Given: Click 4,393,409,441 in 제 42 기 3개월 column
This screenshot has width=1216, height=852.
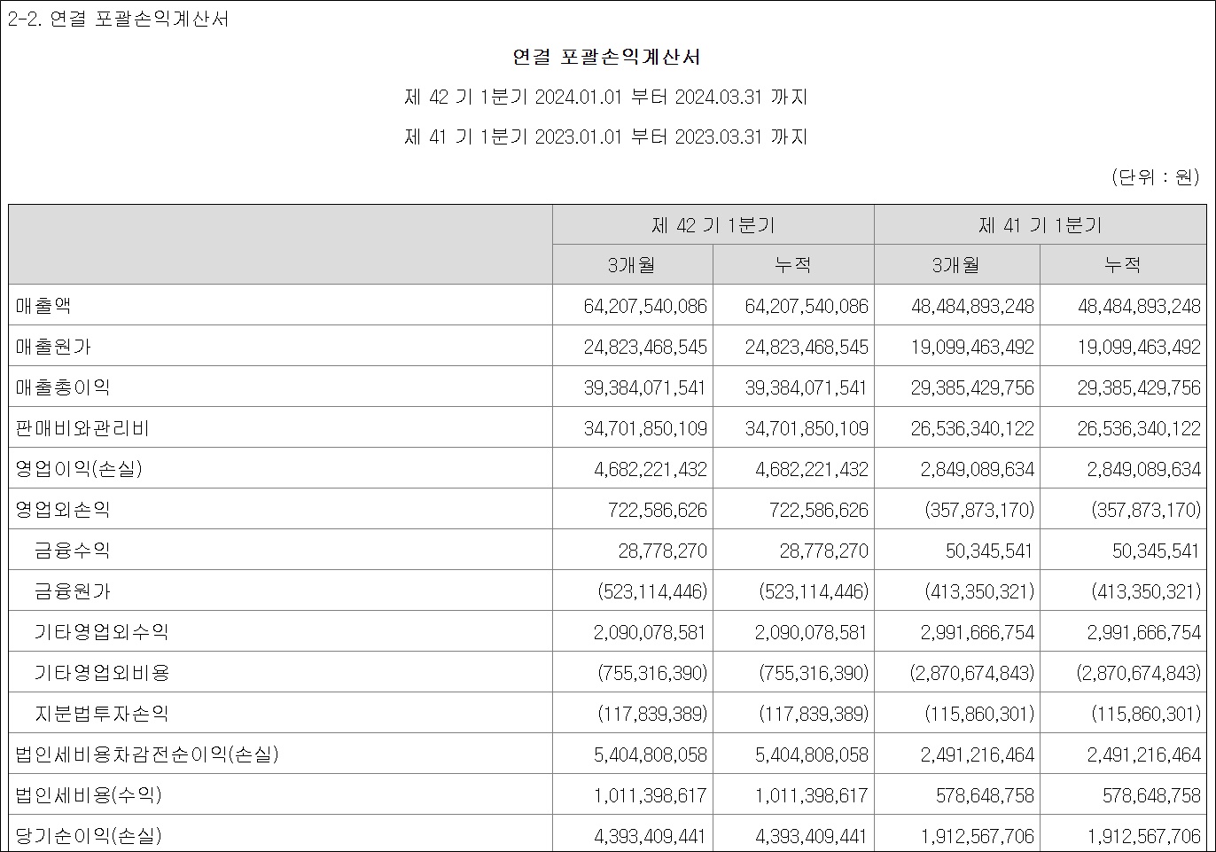Looking at the screenshot, I should (651, 836).
